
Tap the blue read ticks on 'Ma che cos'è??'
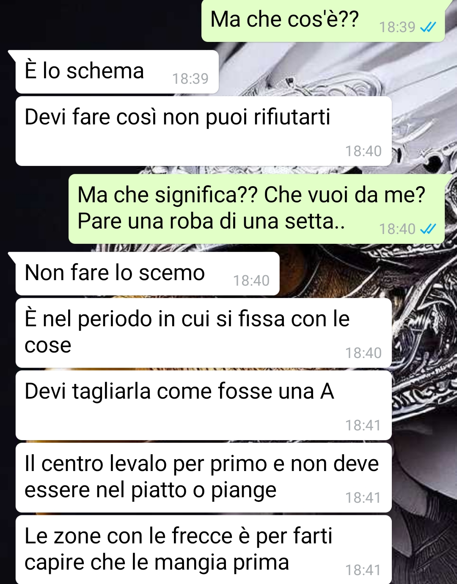pyautogui.click(x=428, y=28)
